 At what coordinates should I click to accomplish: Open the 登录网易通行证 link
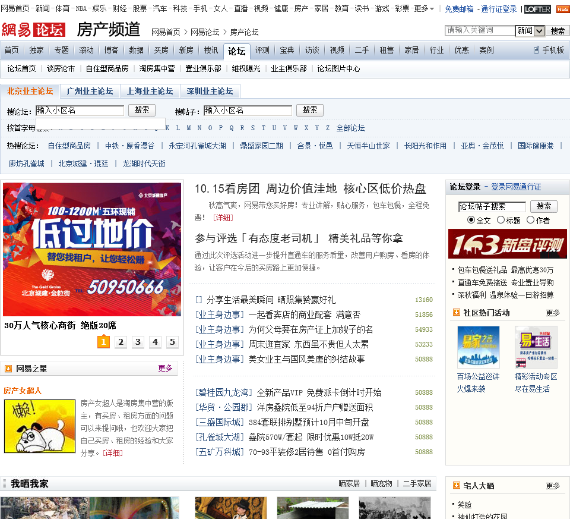click(516, 187)
